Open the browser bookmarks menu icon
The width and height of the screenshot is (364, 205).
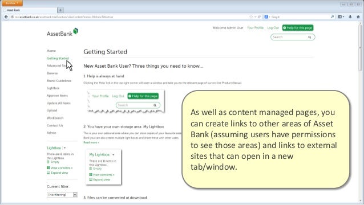tap(341, 17)
